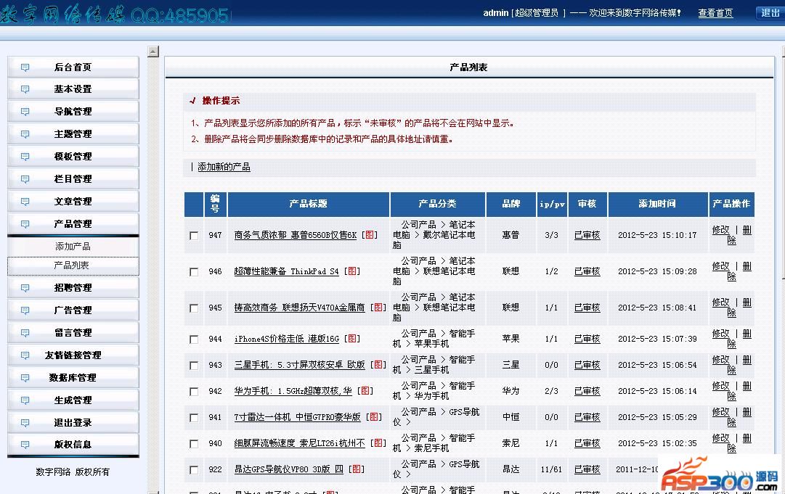The height and width of the screenshot is (494, 785).
Task: Click the icon beside 后台首页
Action: coord(25,67)
